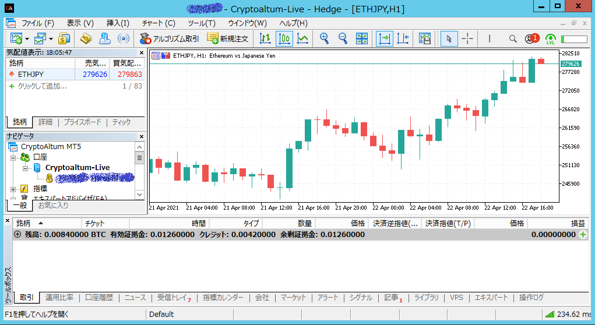Close the ナビゲータ panel
The height and width of the screenshot is (325, 595).
point(142,136)
